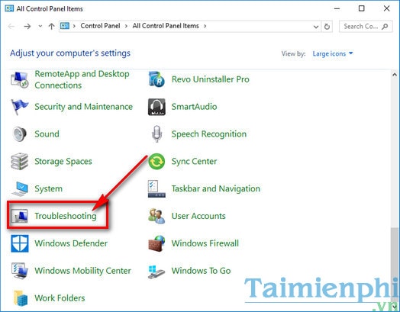
Task: Maximize the Control Panel window
Action: tap(362, 8)
